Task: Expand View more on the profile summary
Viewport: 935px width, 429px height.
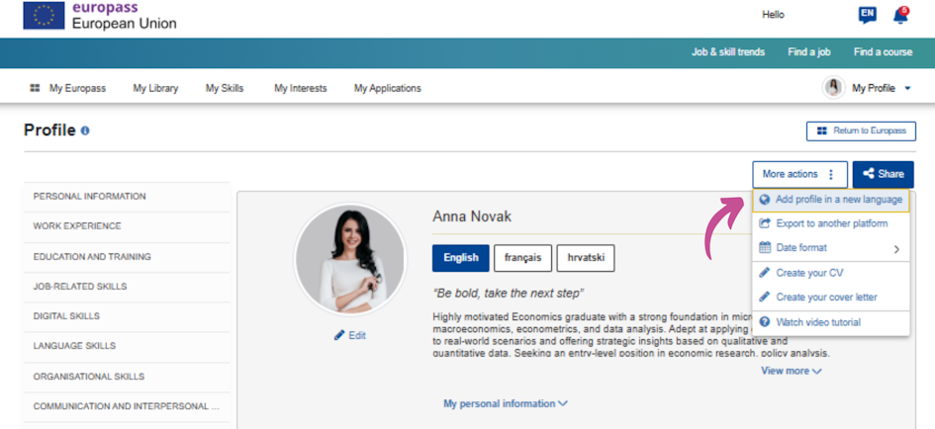Action: tap(792, 371)
